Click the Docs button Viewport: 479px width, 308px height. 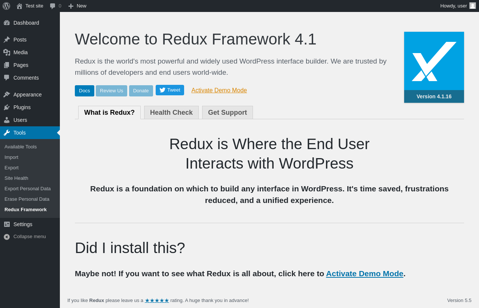pyautogui.click(x=85, y=91)
